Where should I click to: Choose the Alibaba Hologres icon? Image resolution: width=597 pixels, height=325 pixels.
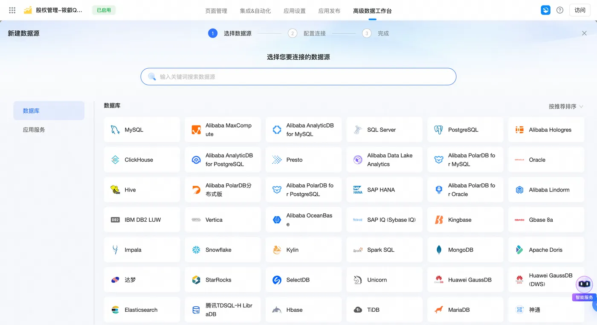(x=519, y=130)
